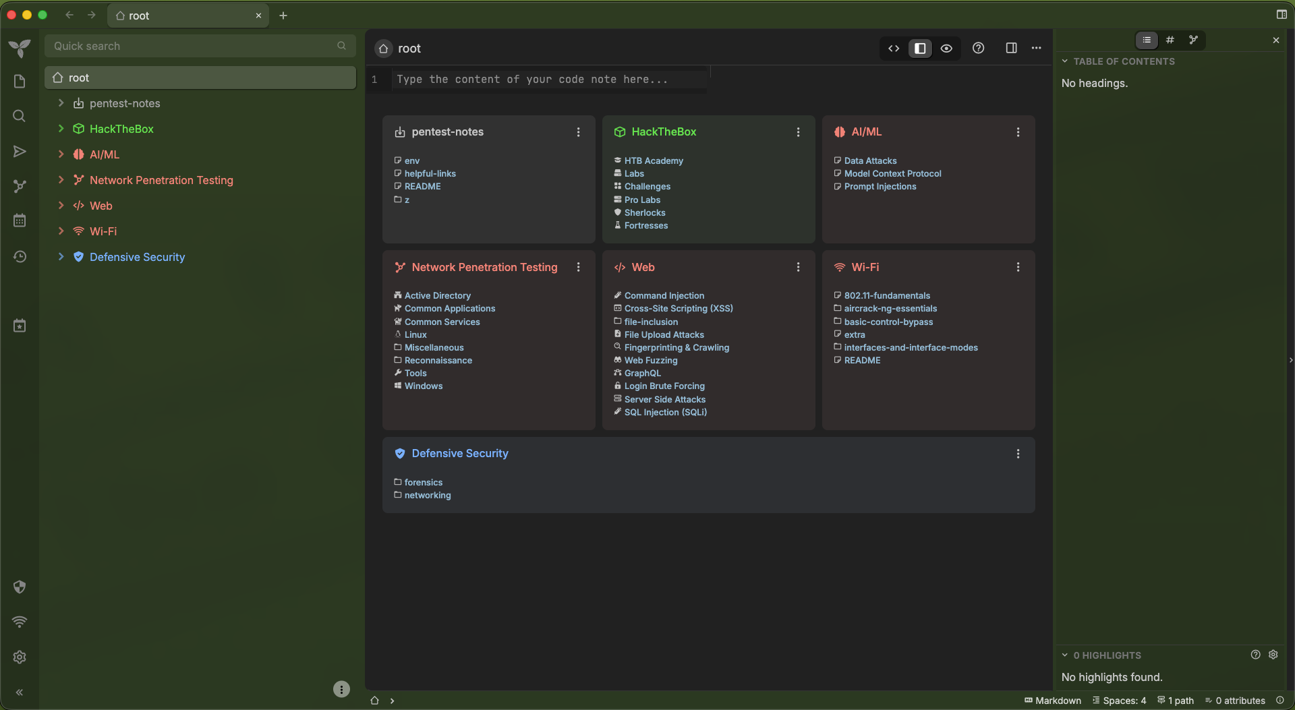The image size is (1295, 710).
Task: Open SQL Injection (SQLi) note link
Action: (x=665, y=412)
